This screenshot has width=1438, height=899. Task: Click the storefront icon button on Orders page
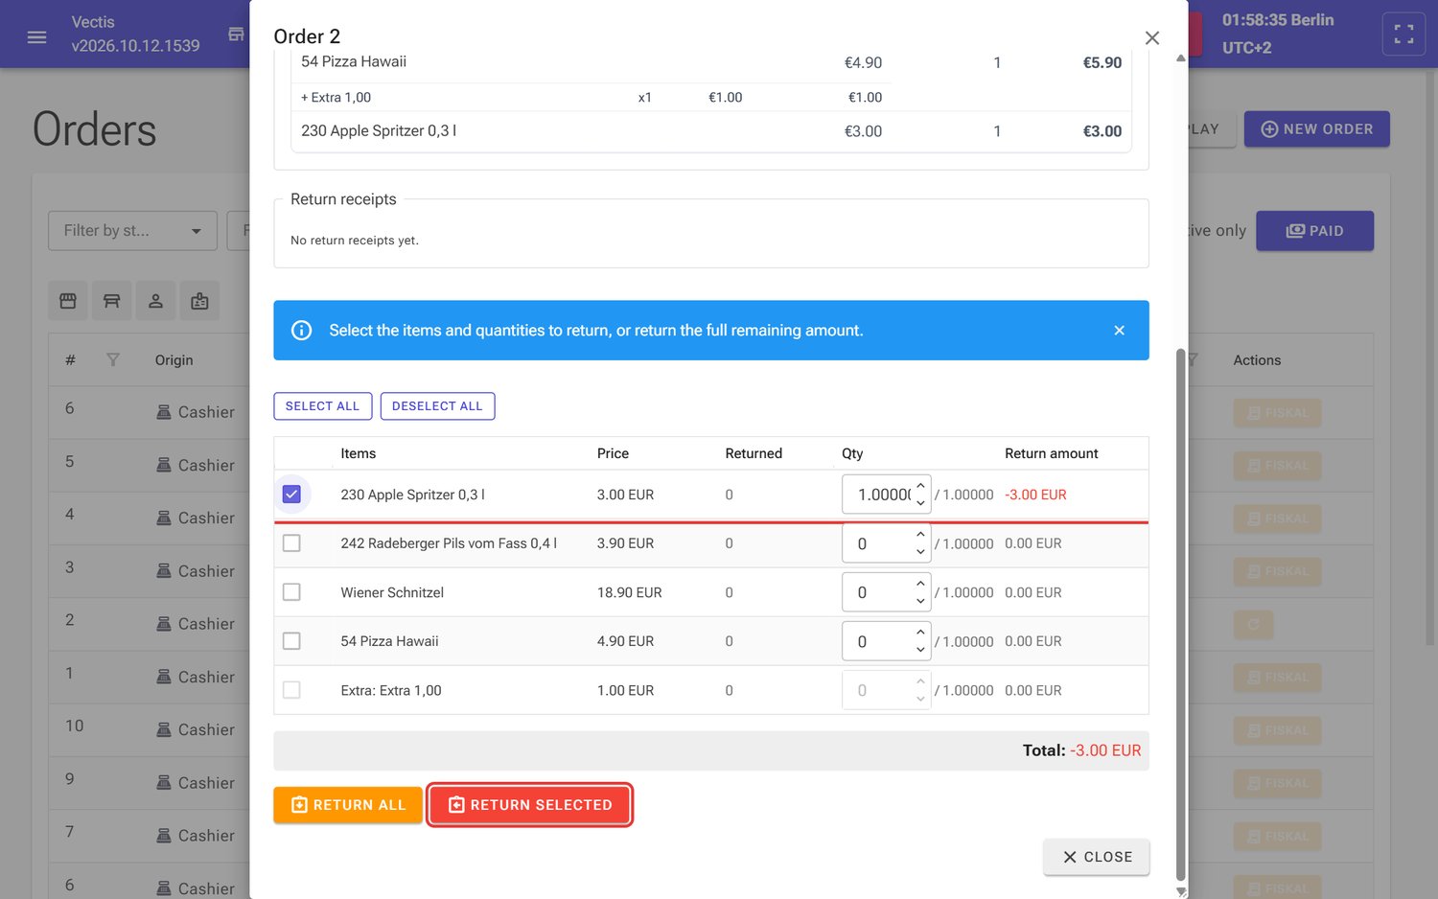68,301
